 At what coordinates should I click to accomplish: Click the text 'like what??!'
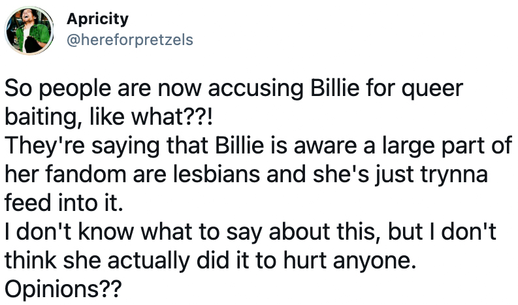pos(151,117)
